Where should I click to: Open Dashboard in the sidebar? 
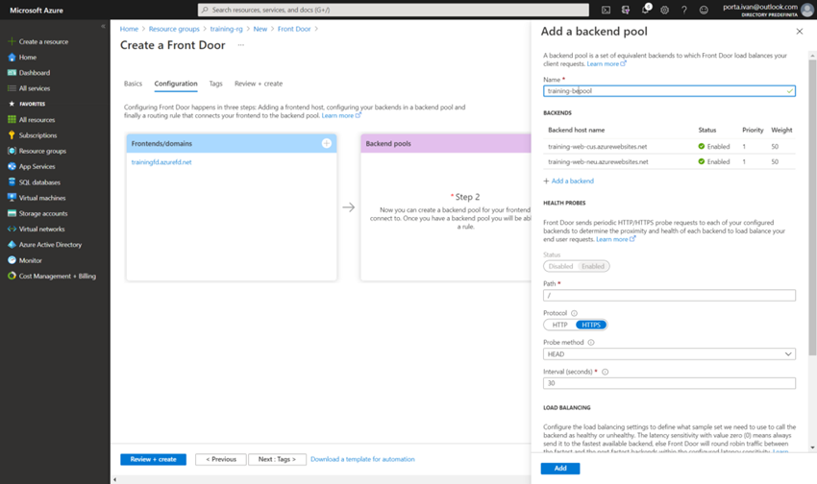[x=35, y=73]
